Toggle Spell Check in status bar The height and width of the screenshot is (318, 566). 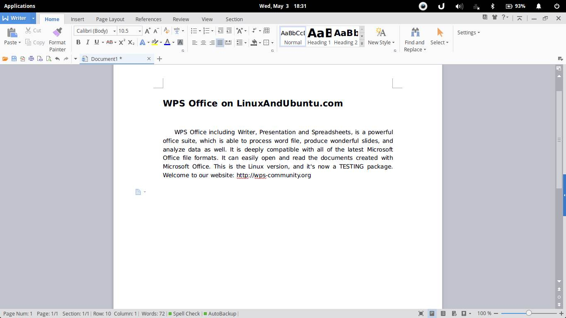(184, 313)
